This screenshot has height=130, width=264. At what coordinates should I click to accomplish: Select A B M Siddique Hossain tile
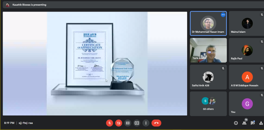point(247,77)
